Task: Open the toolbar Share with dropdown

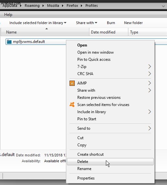Action: tap(86, 23)
